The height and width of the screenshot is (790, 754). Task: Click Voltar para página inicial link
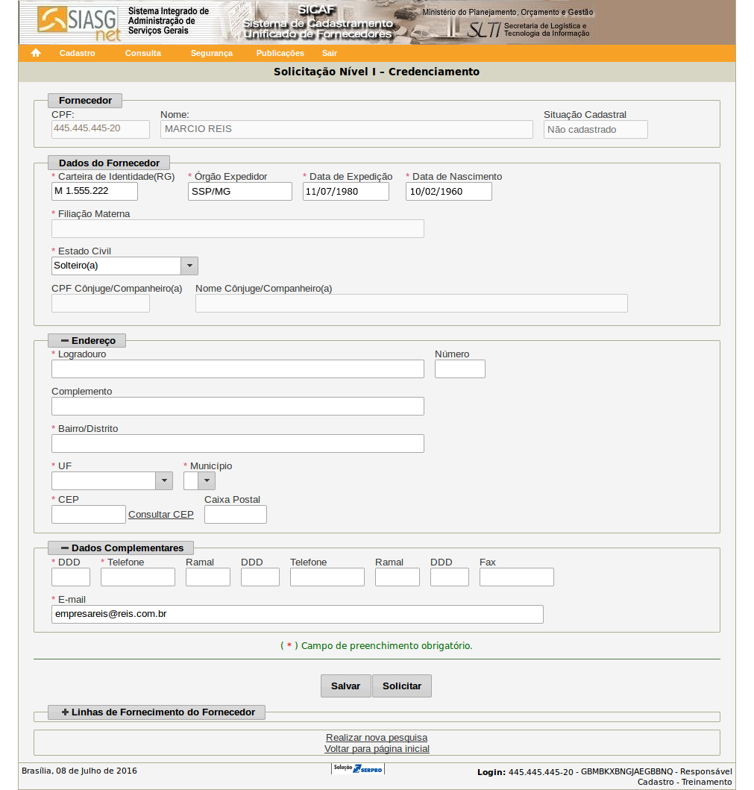(x=377, y=749)
